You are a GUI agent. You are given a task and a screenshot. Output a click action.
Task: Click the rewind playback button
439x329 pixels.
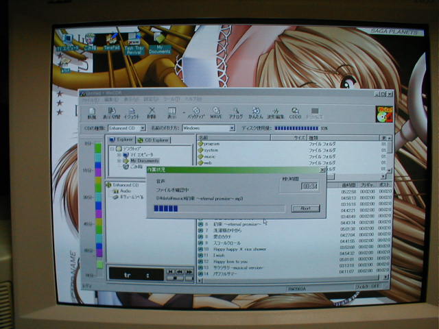click(180, 271)
